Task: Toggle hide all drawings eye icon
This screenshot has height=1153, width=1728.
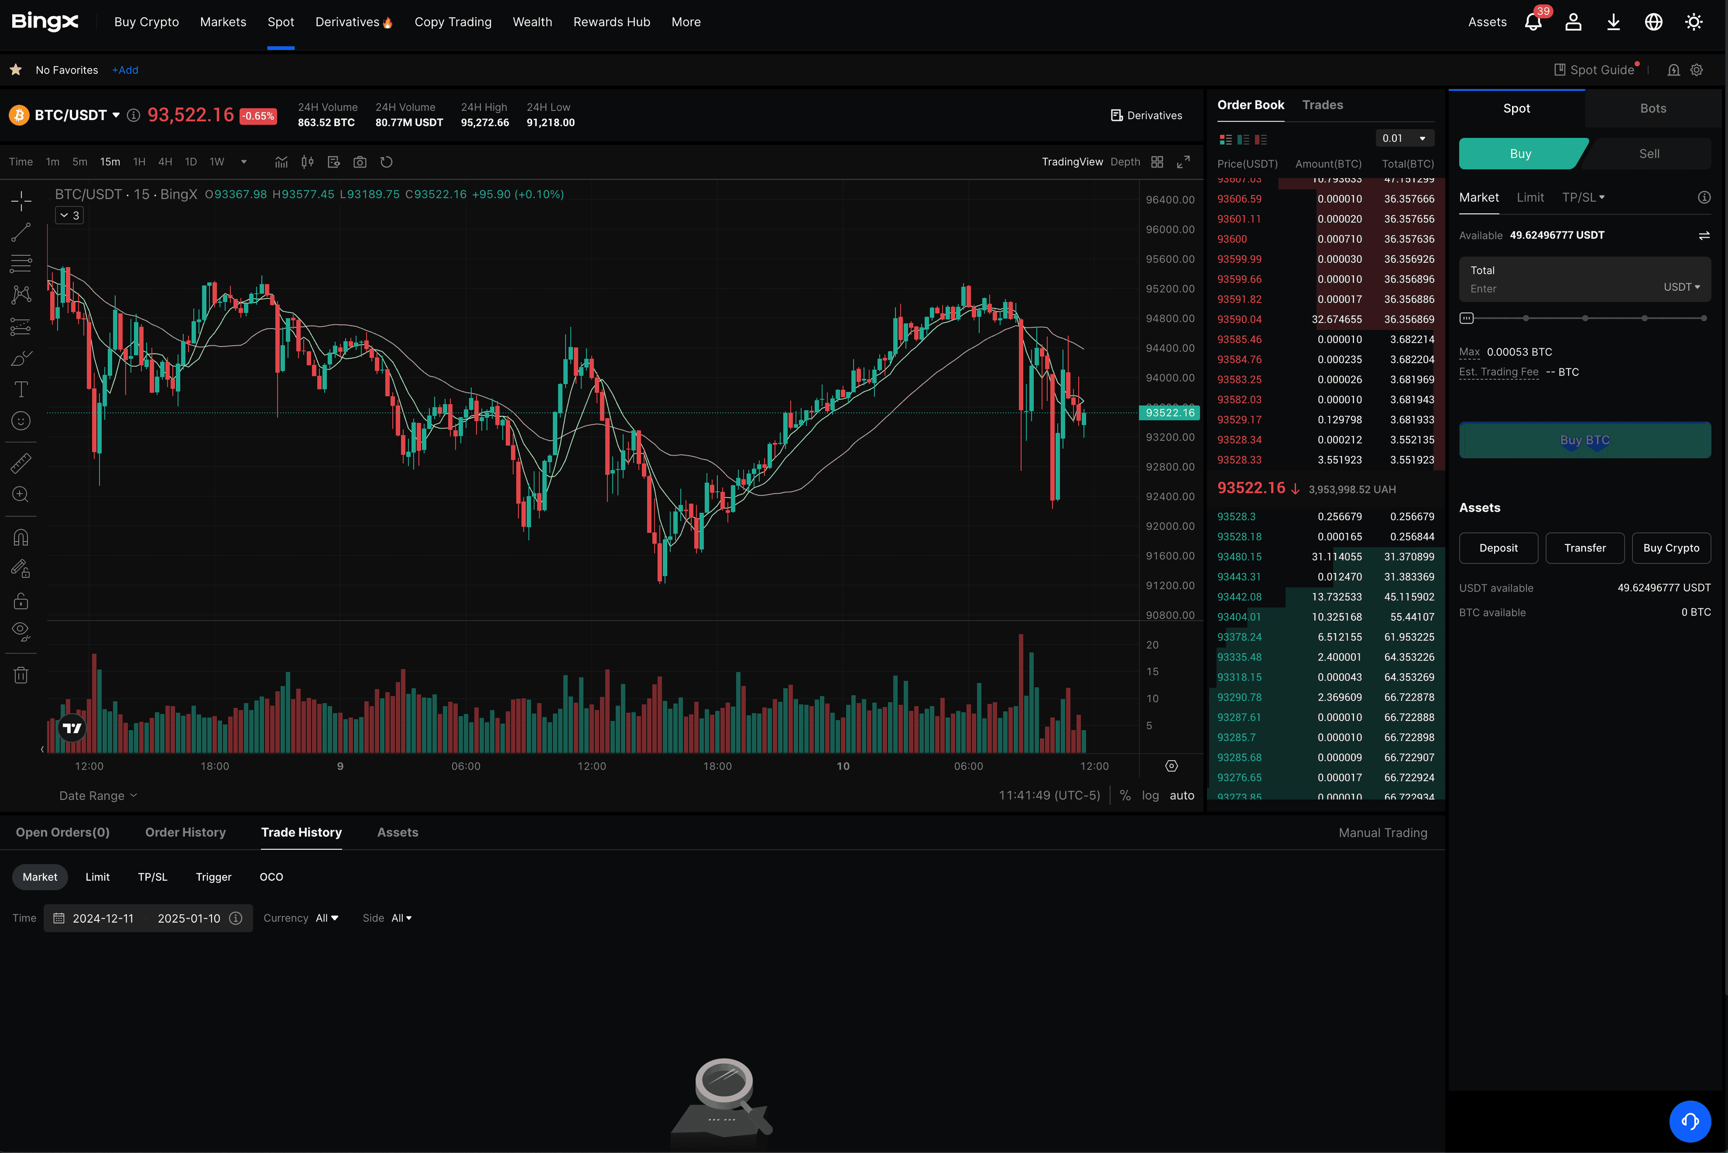Action: click(21, 632)
